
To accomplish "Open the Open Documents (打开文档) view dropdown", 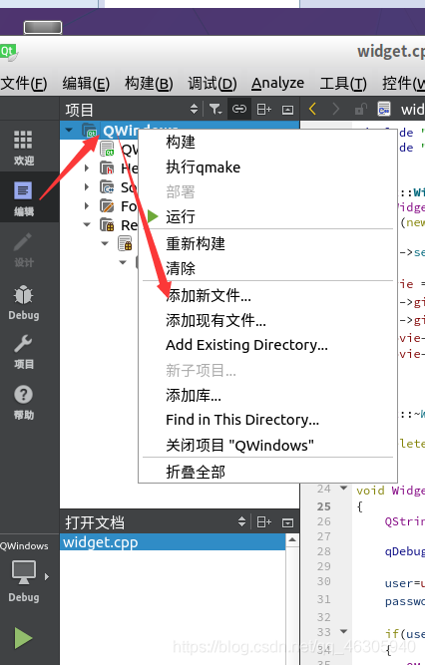I will point(241,521).
